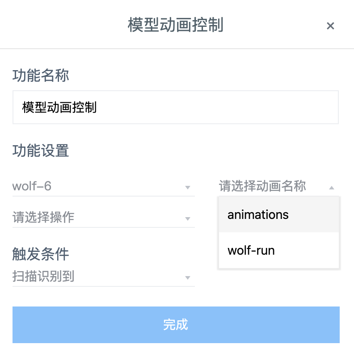Open the wolf-6 model dropdown

(x=98, y=186)
